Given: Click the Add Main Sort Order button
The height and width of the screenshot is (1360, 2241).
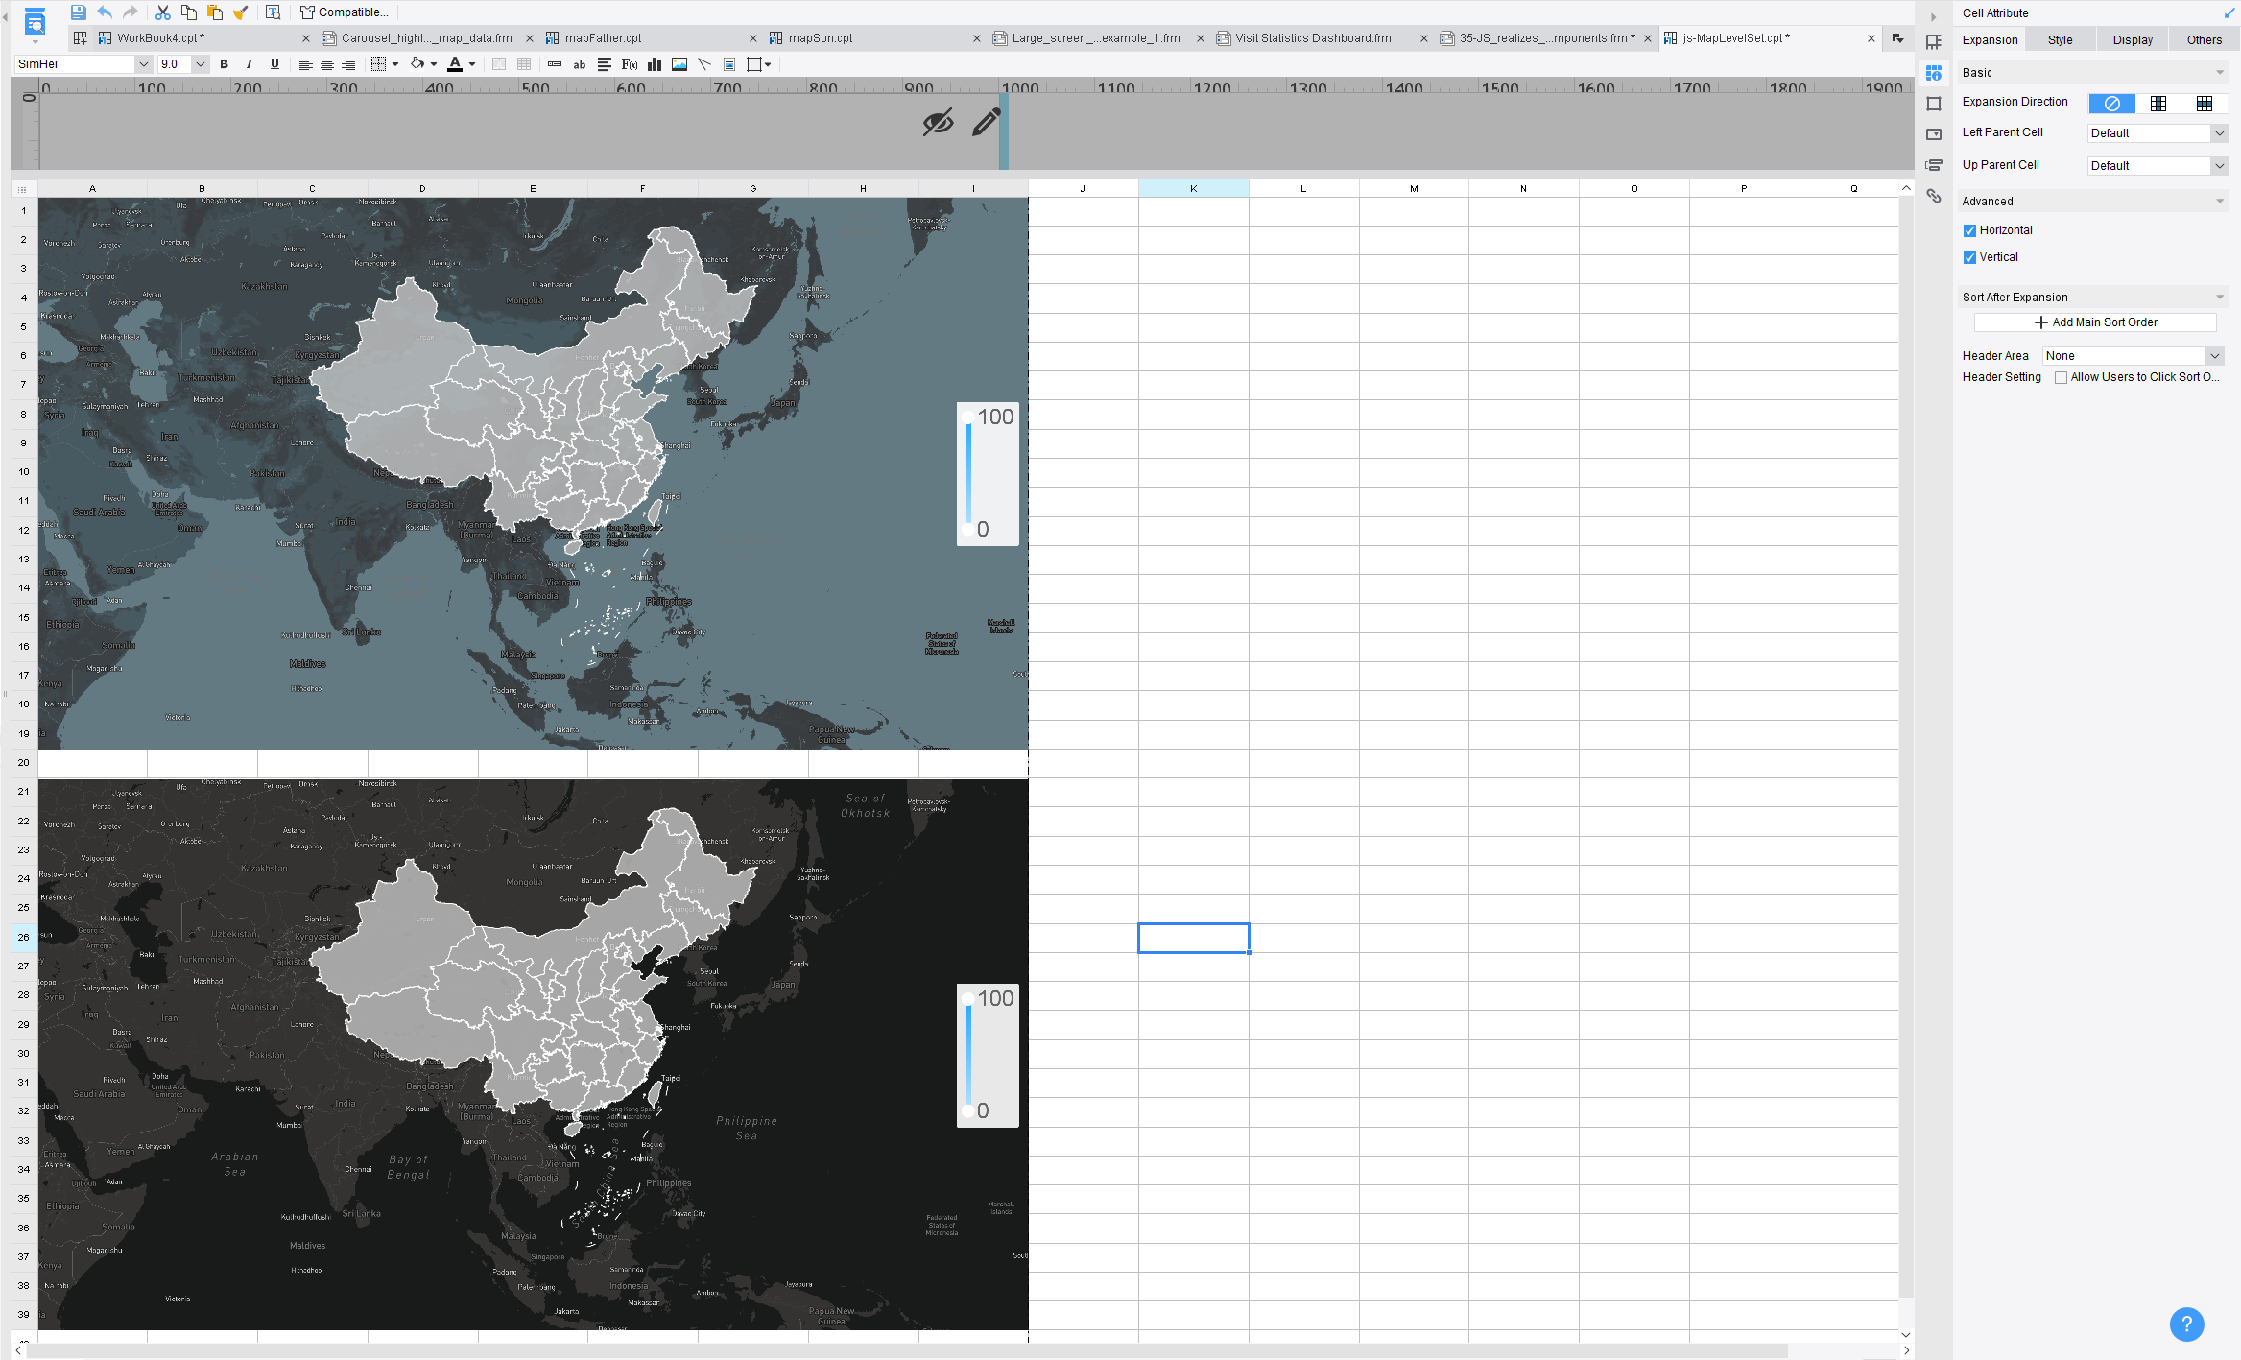Looking at the screenshot, I should [2095, 322].
